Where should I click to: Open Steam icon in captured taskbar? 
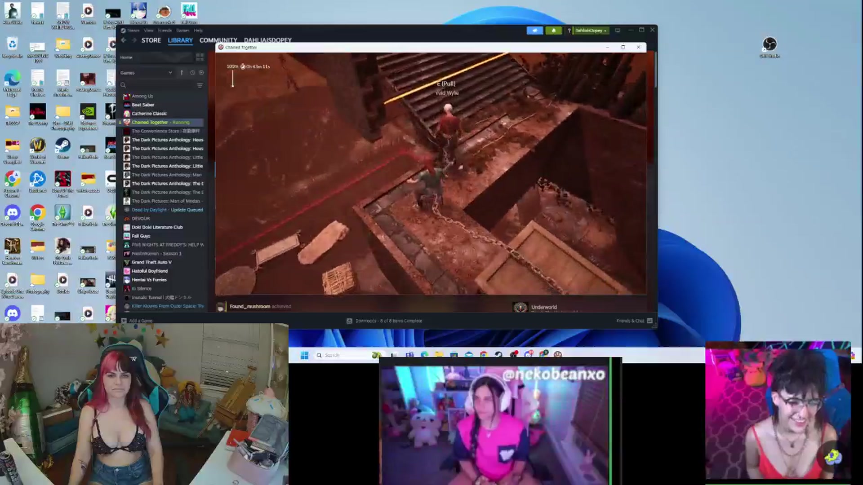[x=498, y=355]
